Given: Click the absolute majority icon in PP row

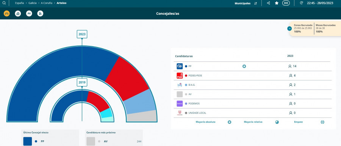Looking at the screenshot, I should tap(244, 66).
